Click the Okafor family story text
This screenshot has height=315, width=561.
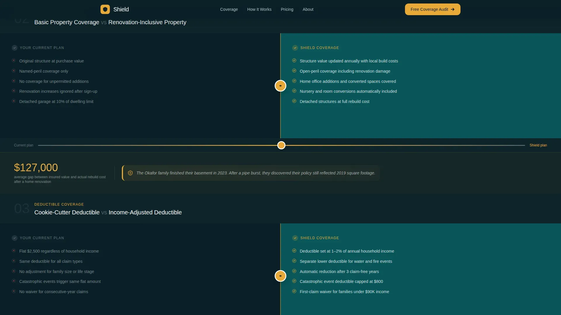(256, 173)
